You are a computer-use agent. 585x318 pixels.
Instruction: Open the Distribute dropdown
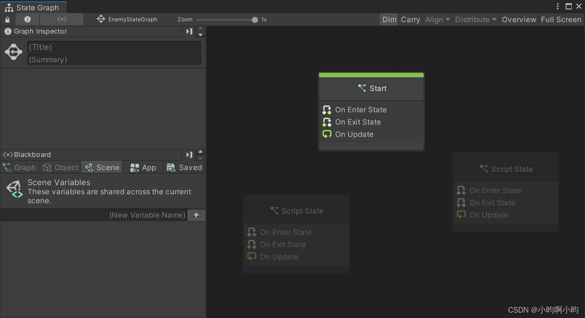pos(475,19)
